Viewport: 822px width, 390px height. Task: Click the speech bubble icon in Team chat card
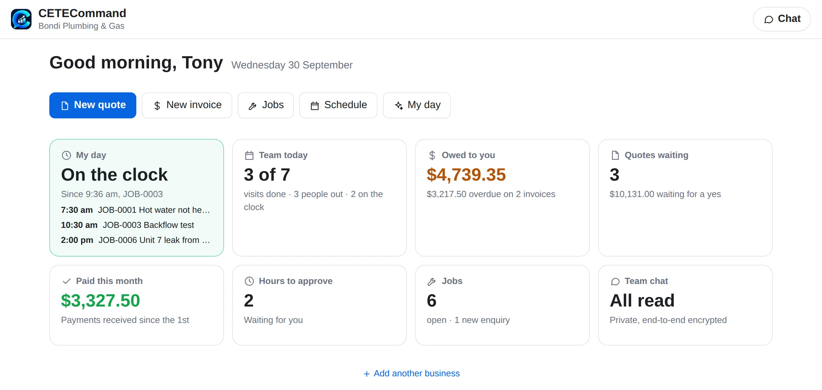click(615, 282)
